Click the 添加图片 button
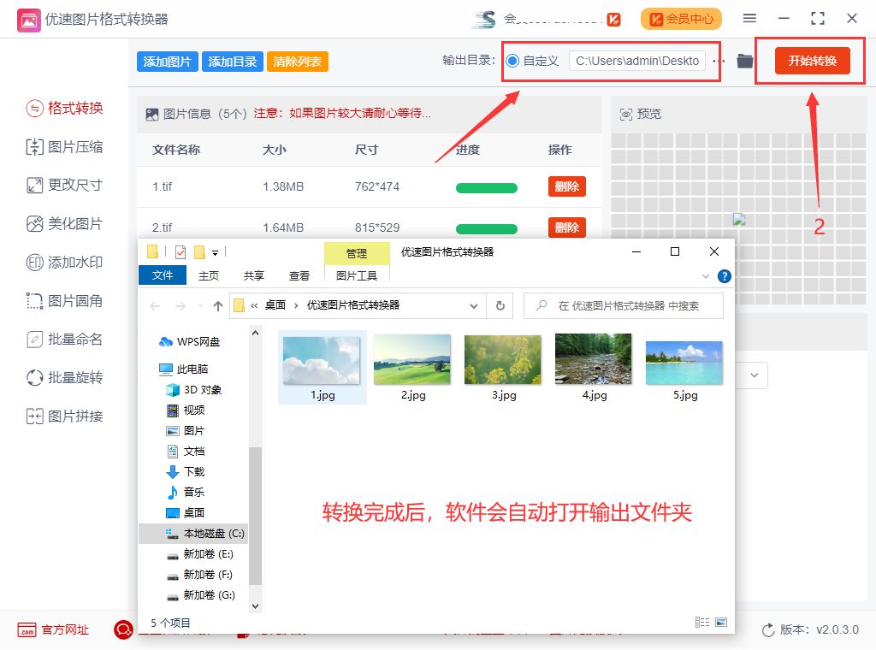876x650 pixels. click(x=167, y=62)
